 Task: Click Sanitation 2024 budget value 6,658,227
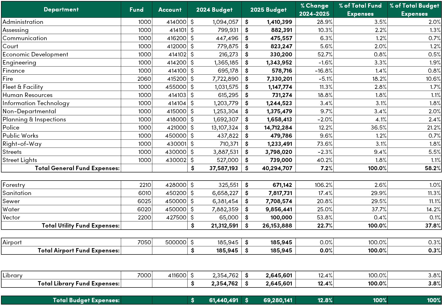coord(225,193)
